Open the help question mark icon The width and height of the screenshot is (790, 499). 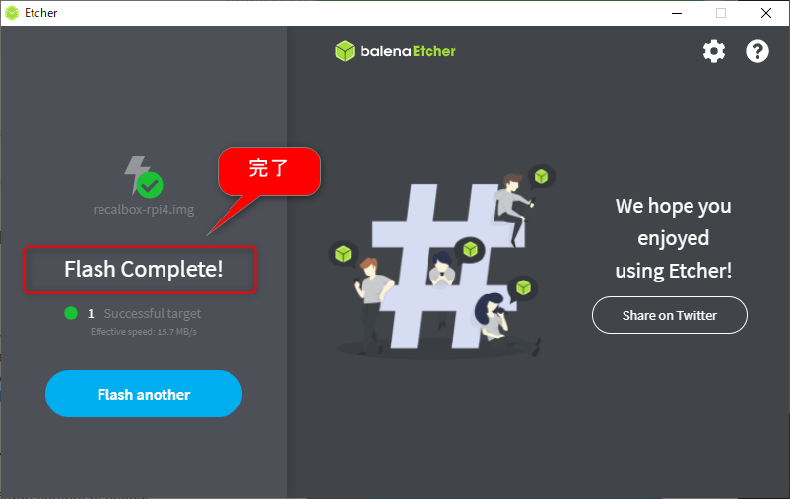[757, 51]
